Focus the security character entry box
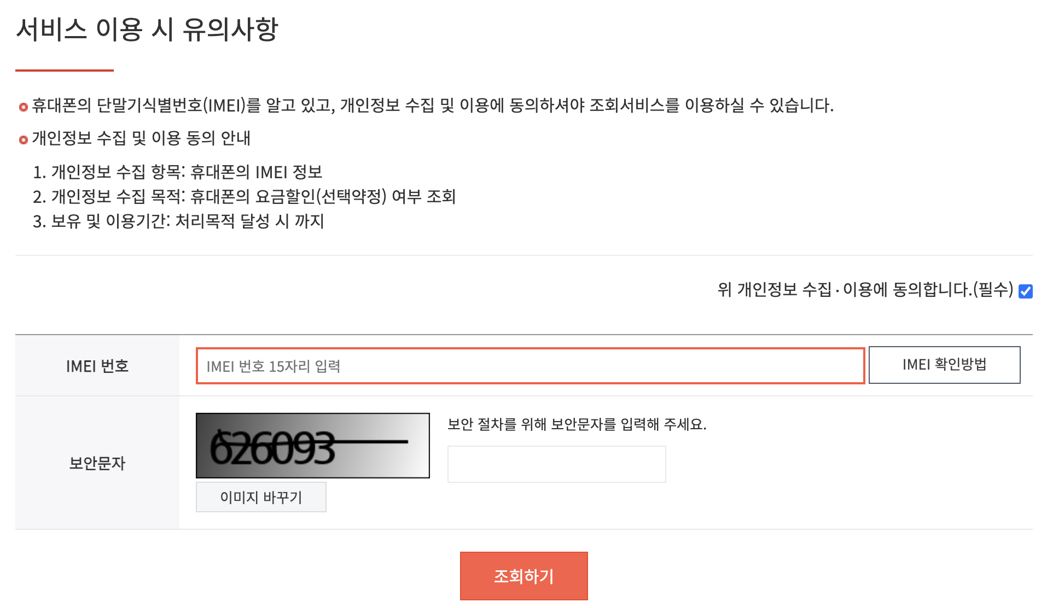This screenshot has height=608, width=1047. pyautogui.click(x=556, y=464)
